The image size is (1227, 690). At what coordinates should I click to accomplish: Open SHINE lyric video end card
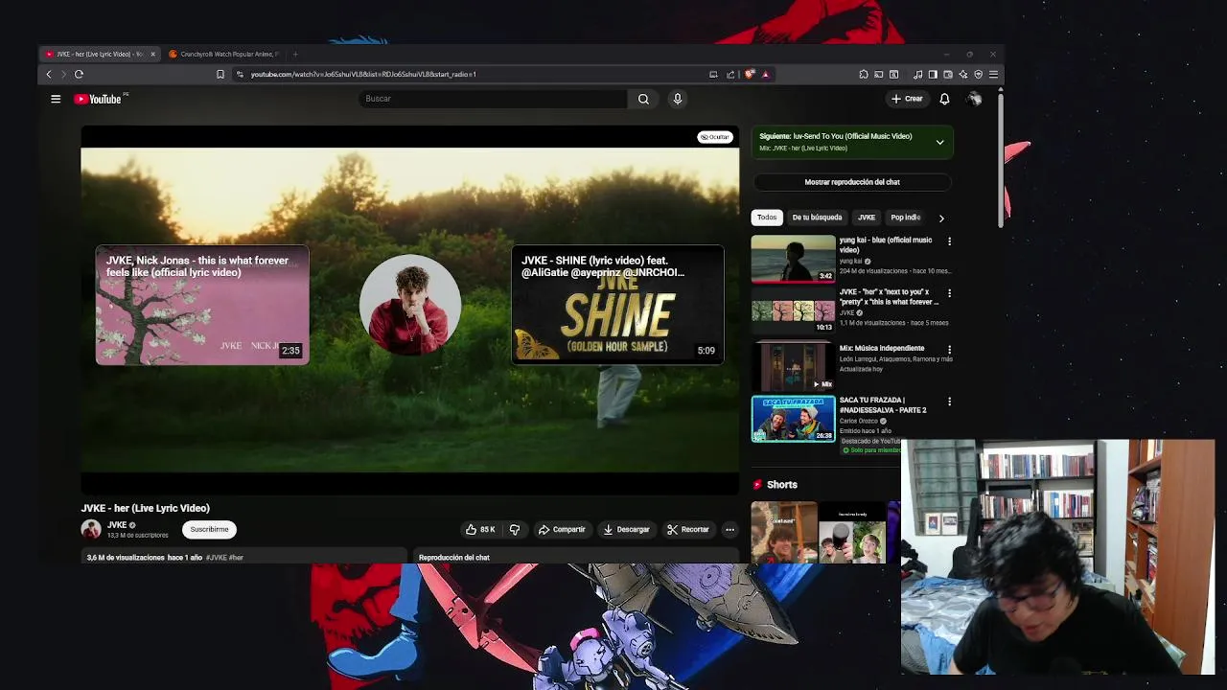[617, 306]
